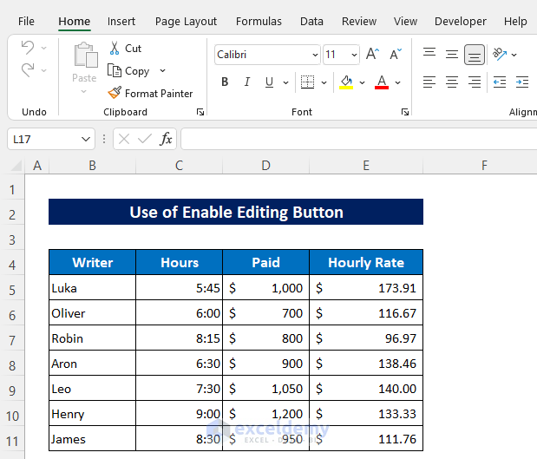537x459 pixels.
Task: Apply red font color A
Action: 382,82
